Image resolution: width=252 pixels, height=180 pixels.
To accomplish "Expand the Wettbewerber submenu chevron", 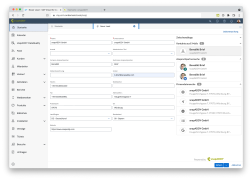I will pos(44,97).
